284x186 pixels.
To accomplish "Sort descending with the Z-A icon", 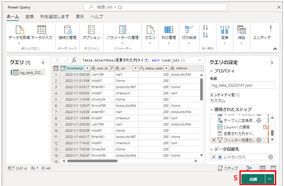I will pos(206,35).
